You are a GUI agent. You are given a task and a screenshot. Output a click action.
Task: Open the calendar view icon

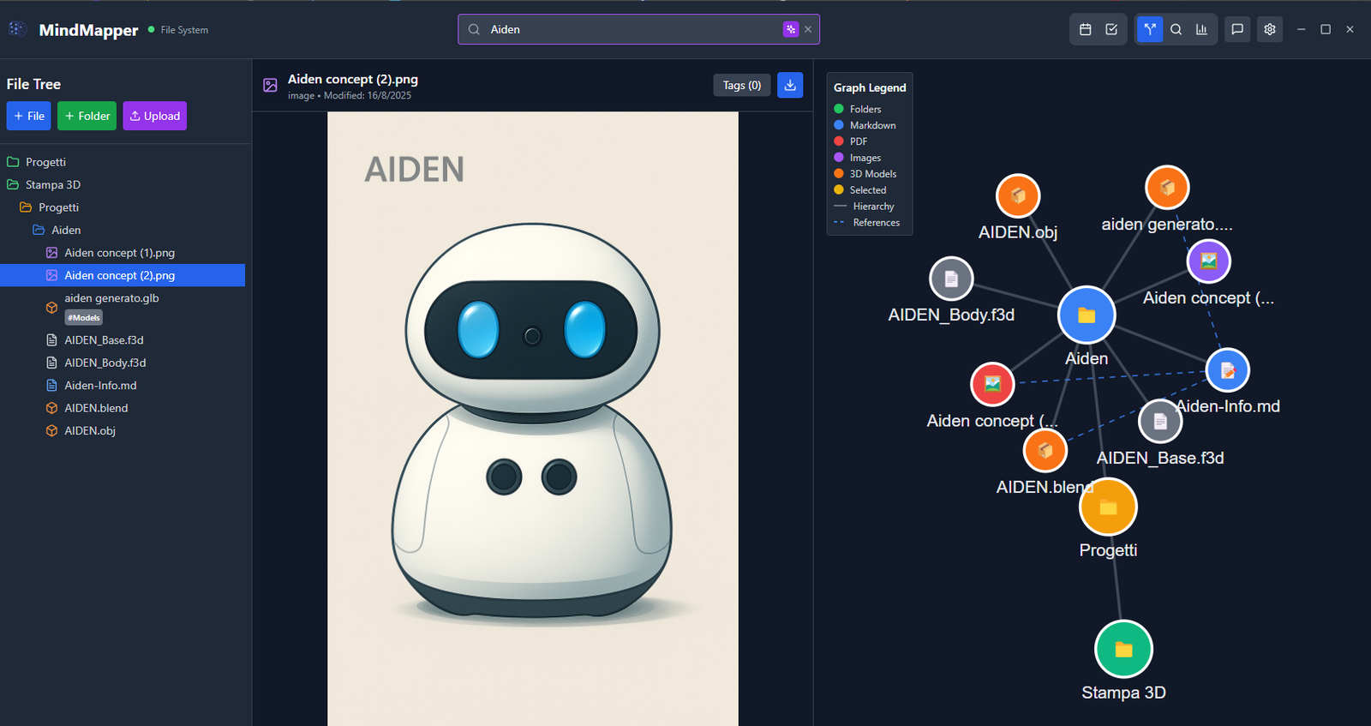pos(1085,29)
